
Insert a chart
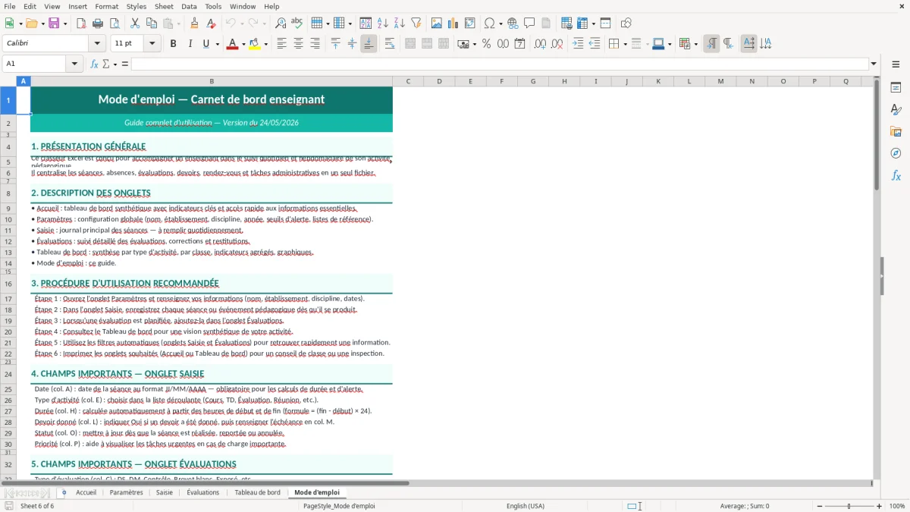tap(453, 24)
